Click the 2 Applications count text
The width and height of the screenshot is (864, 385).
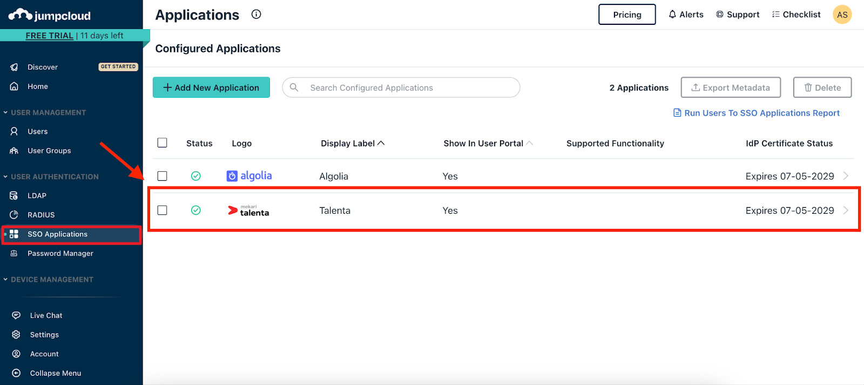click(x=639, y=87)
